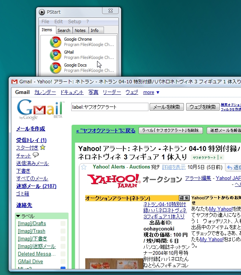This screenshot has height=275, width=241.
Task: Open the Setup menu in PStart
Action: click(75, 21)
